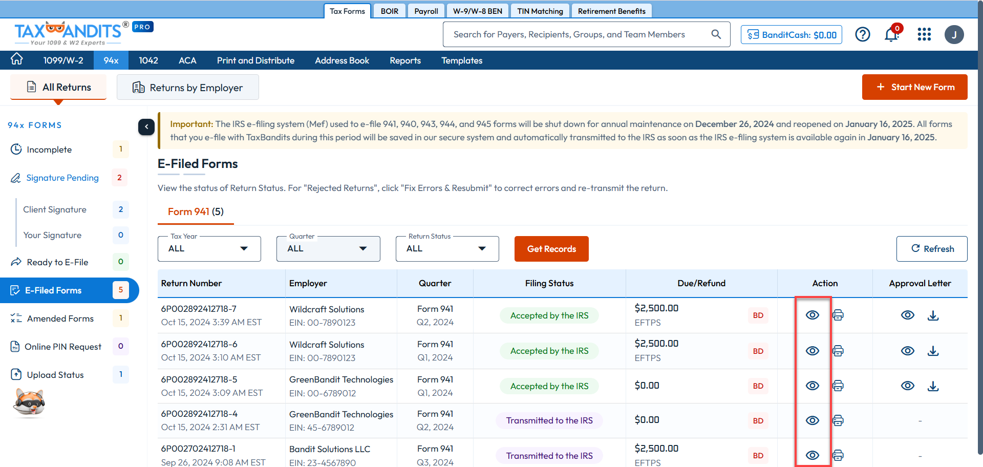
Task: Switch to the BOIR top tab
Action: (x=390, y=11)
